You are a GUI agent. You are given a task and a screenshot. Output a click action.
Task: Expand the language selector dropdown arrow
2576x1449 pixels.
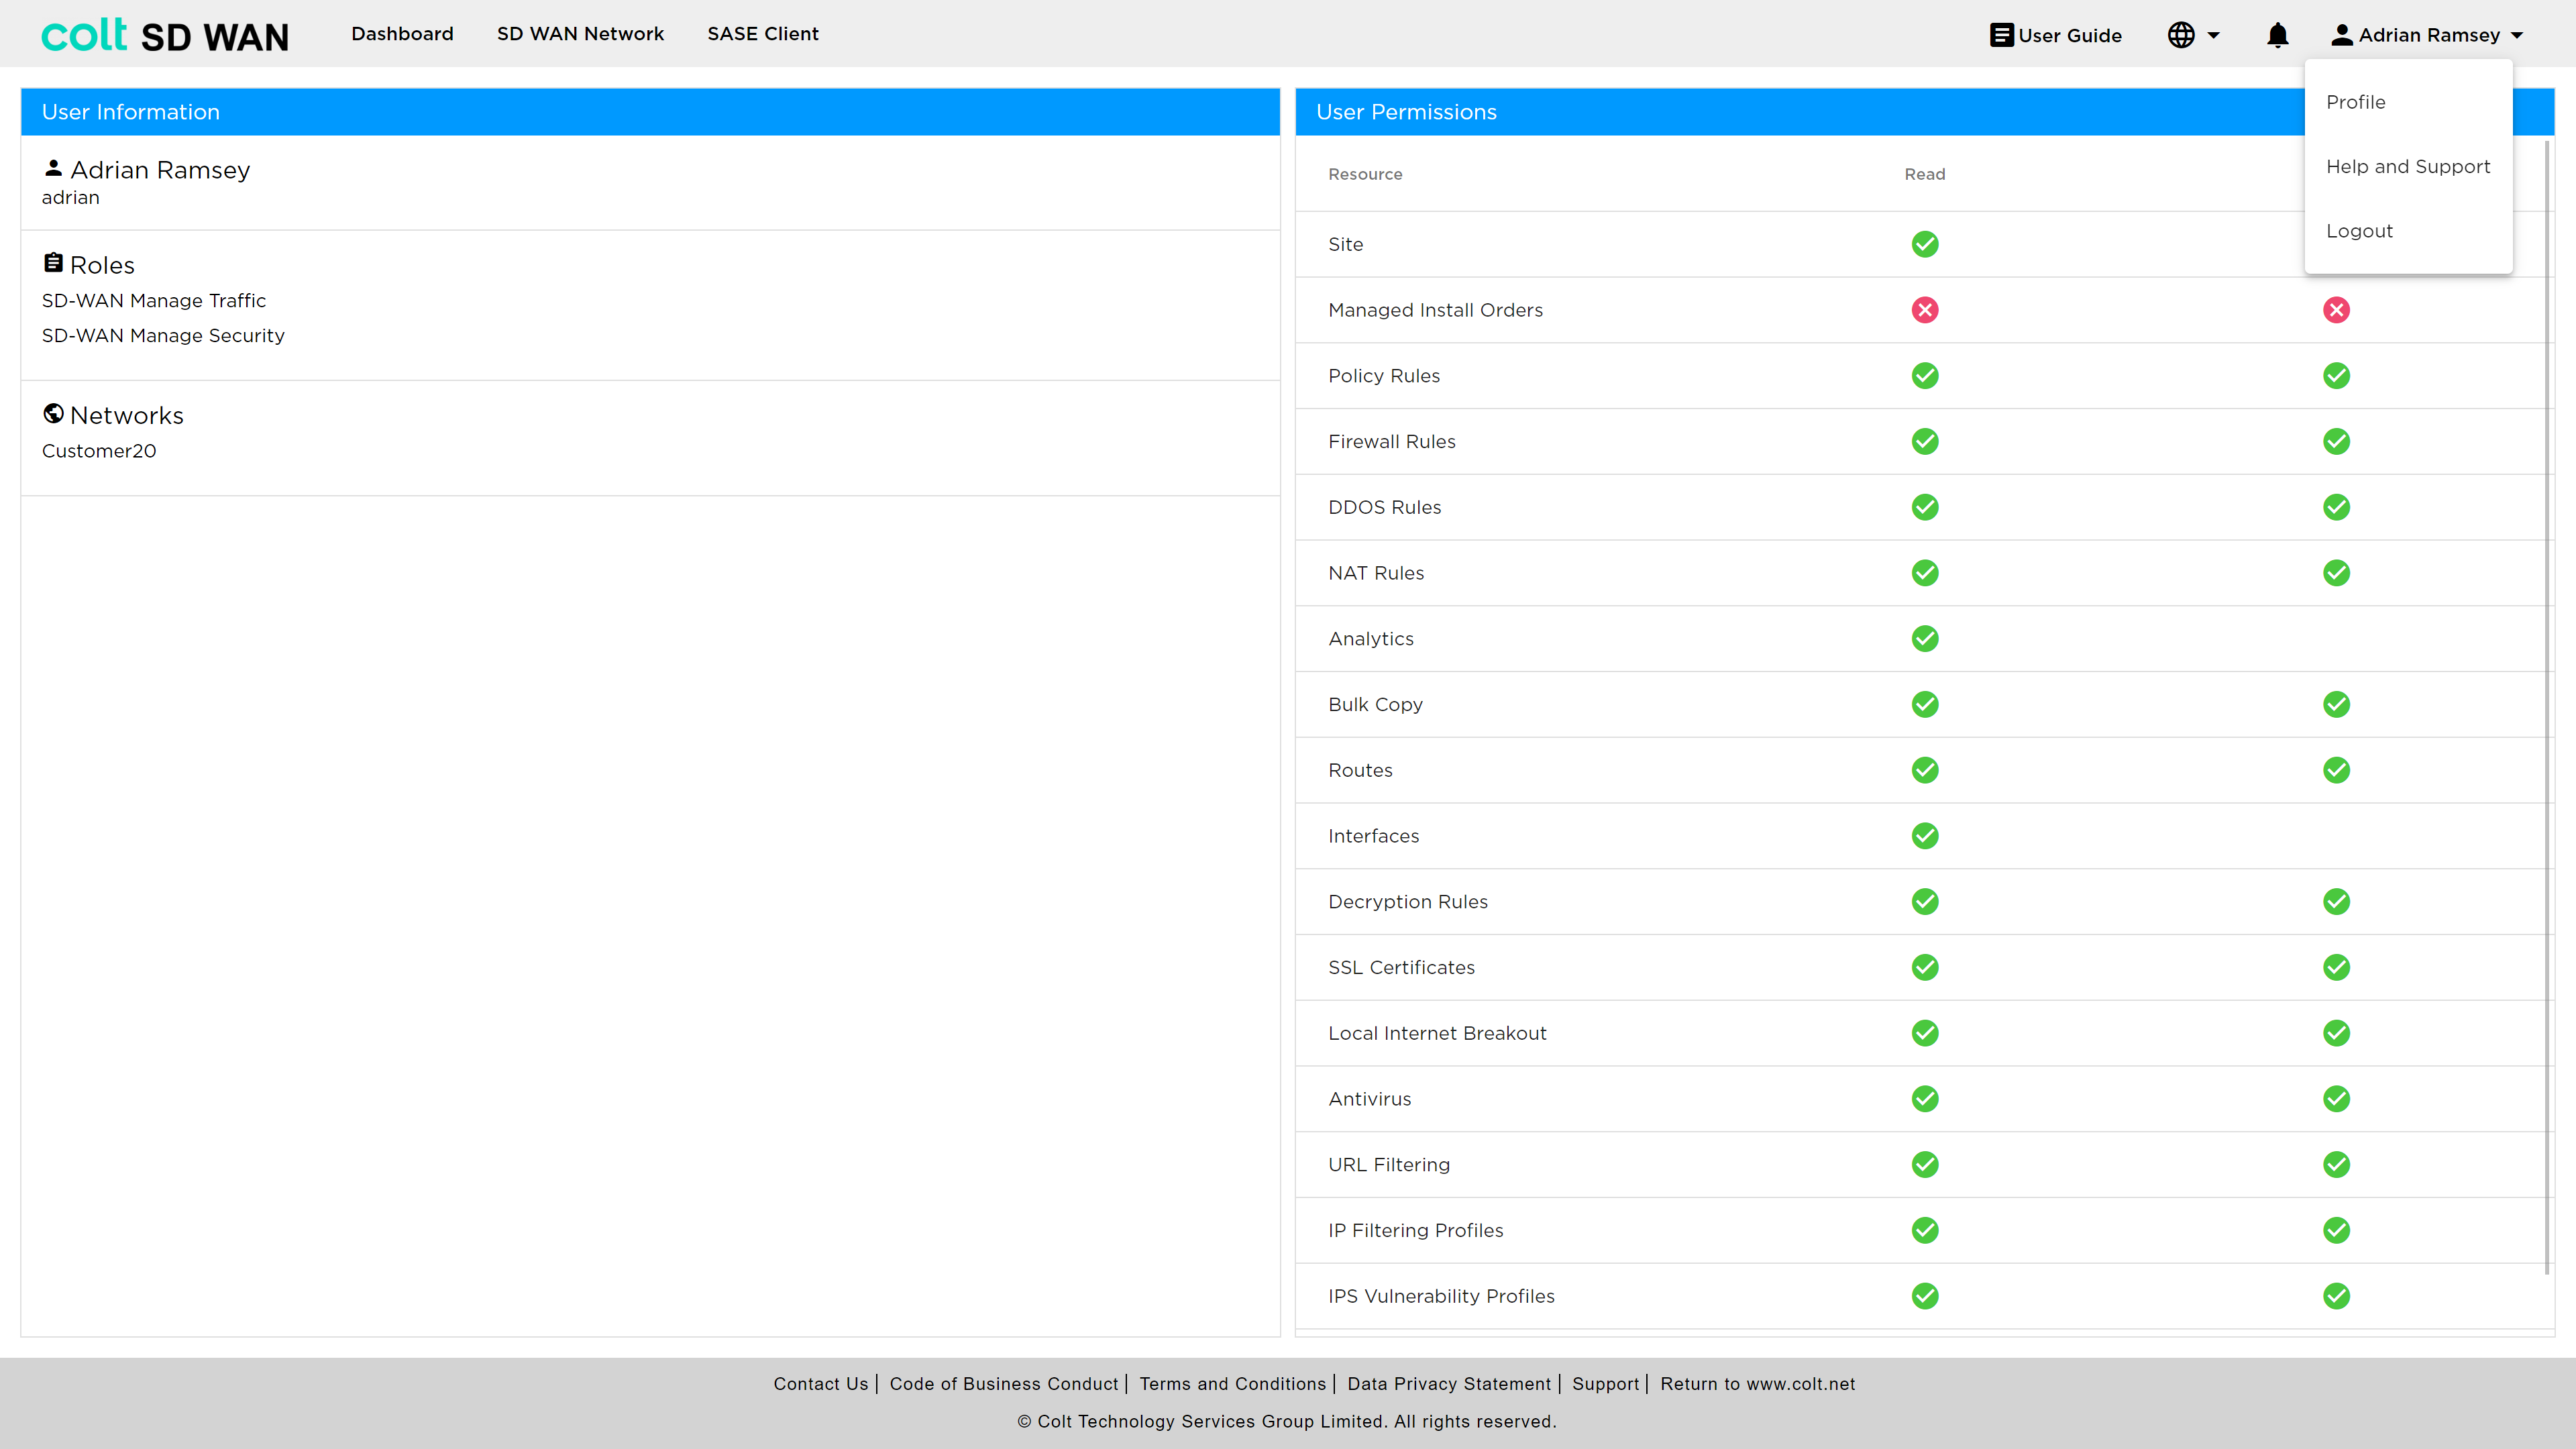click(2214, 35)
